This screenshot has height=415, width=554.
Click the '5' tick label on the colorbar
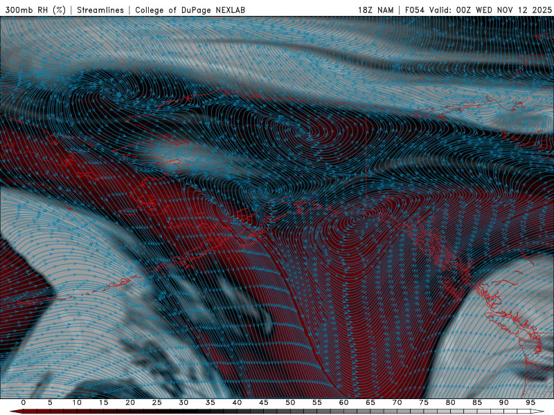(50, 403)
